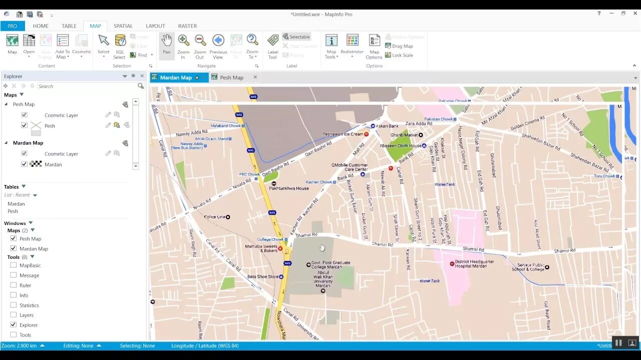Open the RASTER ribbon tab
Image resolution: width=641 pixels, height=360 pixels.
click(187, 26)
